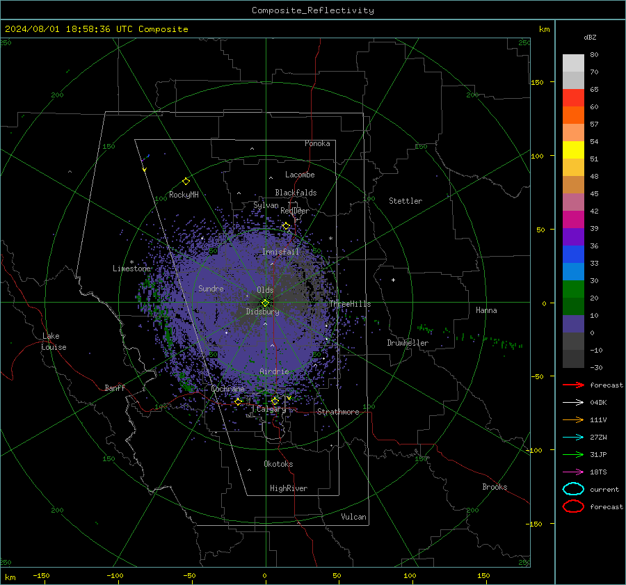Click the Strathmore city label

[x=338, y=412]
